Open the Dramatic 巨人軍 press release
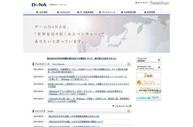This screenshot has height=127, width=193. click(x=89, y=100)
